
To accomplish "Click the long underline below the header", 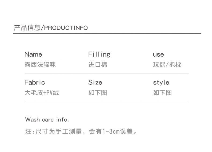I will tap(107, 33).
